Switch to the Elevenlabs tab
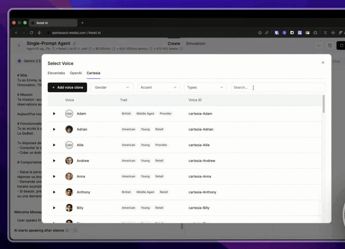Image resolution: width=345 pixels, height=249 pixels. click(x=56, y=73)
